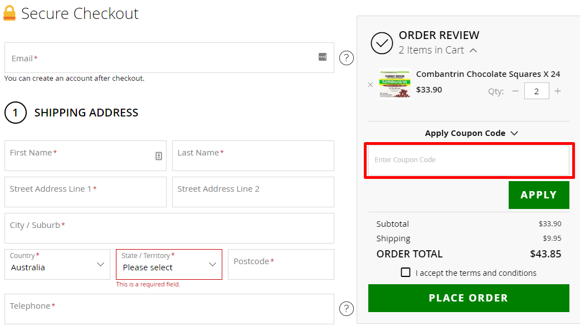
Task: Click the PLACE ORDER button
Action: [x=469, y=298]
